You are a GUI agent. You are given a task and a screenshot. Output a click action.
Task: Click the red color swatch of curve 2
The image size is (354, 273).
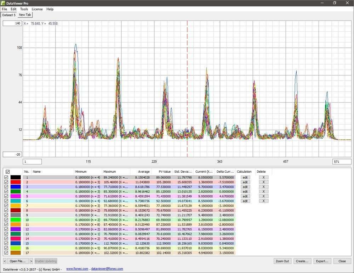coord(16,182)
